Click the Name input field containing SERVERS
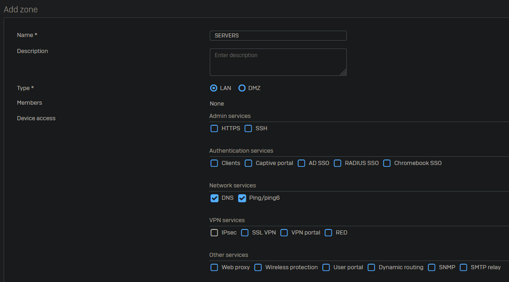 coord(278,36)
